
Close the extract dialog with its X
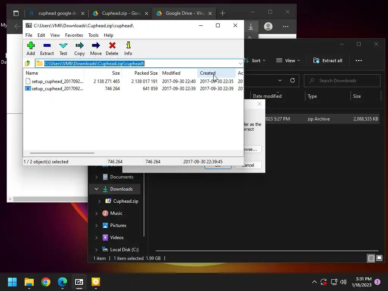click(259, 104)
